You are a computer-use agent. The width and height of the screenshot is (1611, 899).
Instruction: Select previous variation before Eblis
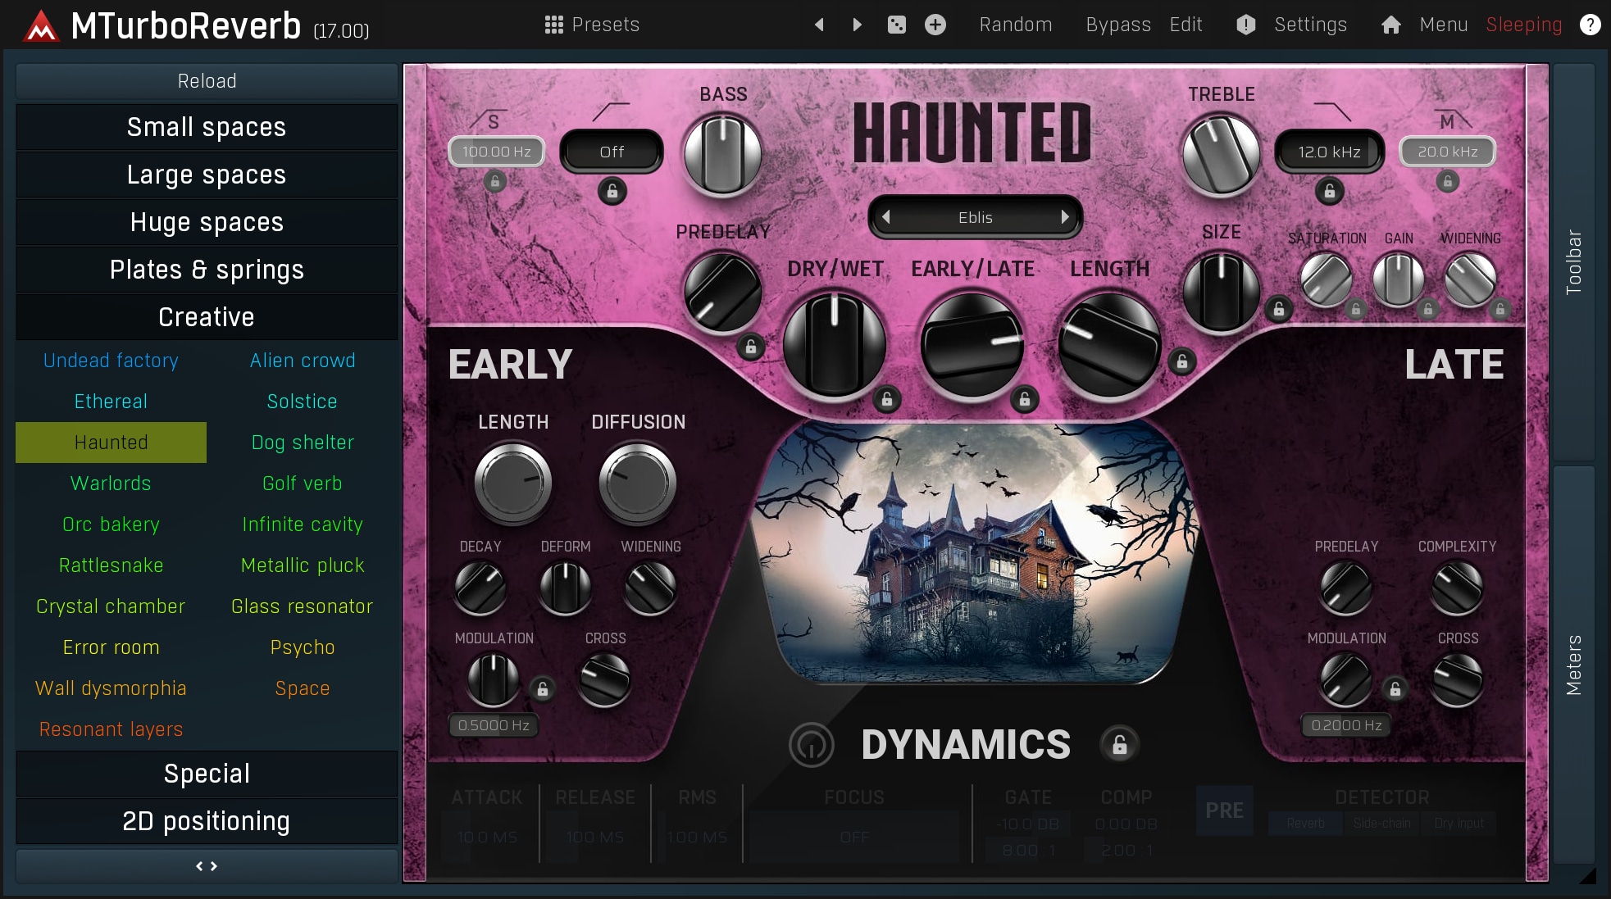point(885,217)
